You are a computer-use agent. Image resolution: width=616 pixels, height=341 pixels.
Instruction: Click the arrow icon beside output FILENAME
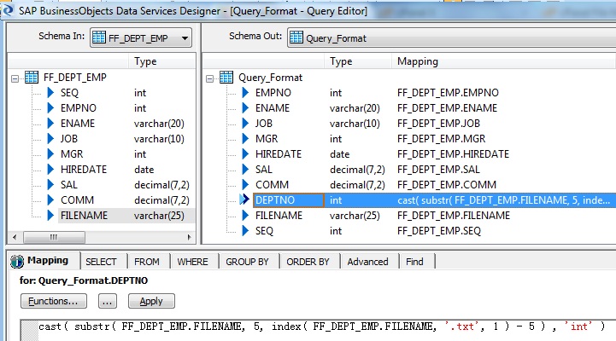[x=245, y=215]
